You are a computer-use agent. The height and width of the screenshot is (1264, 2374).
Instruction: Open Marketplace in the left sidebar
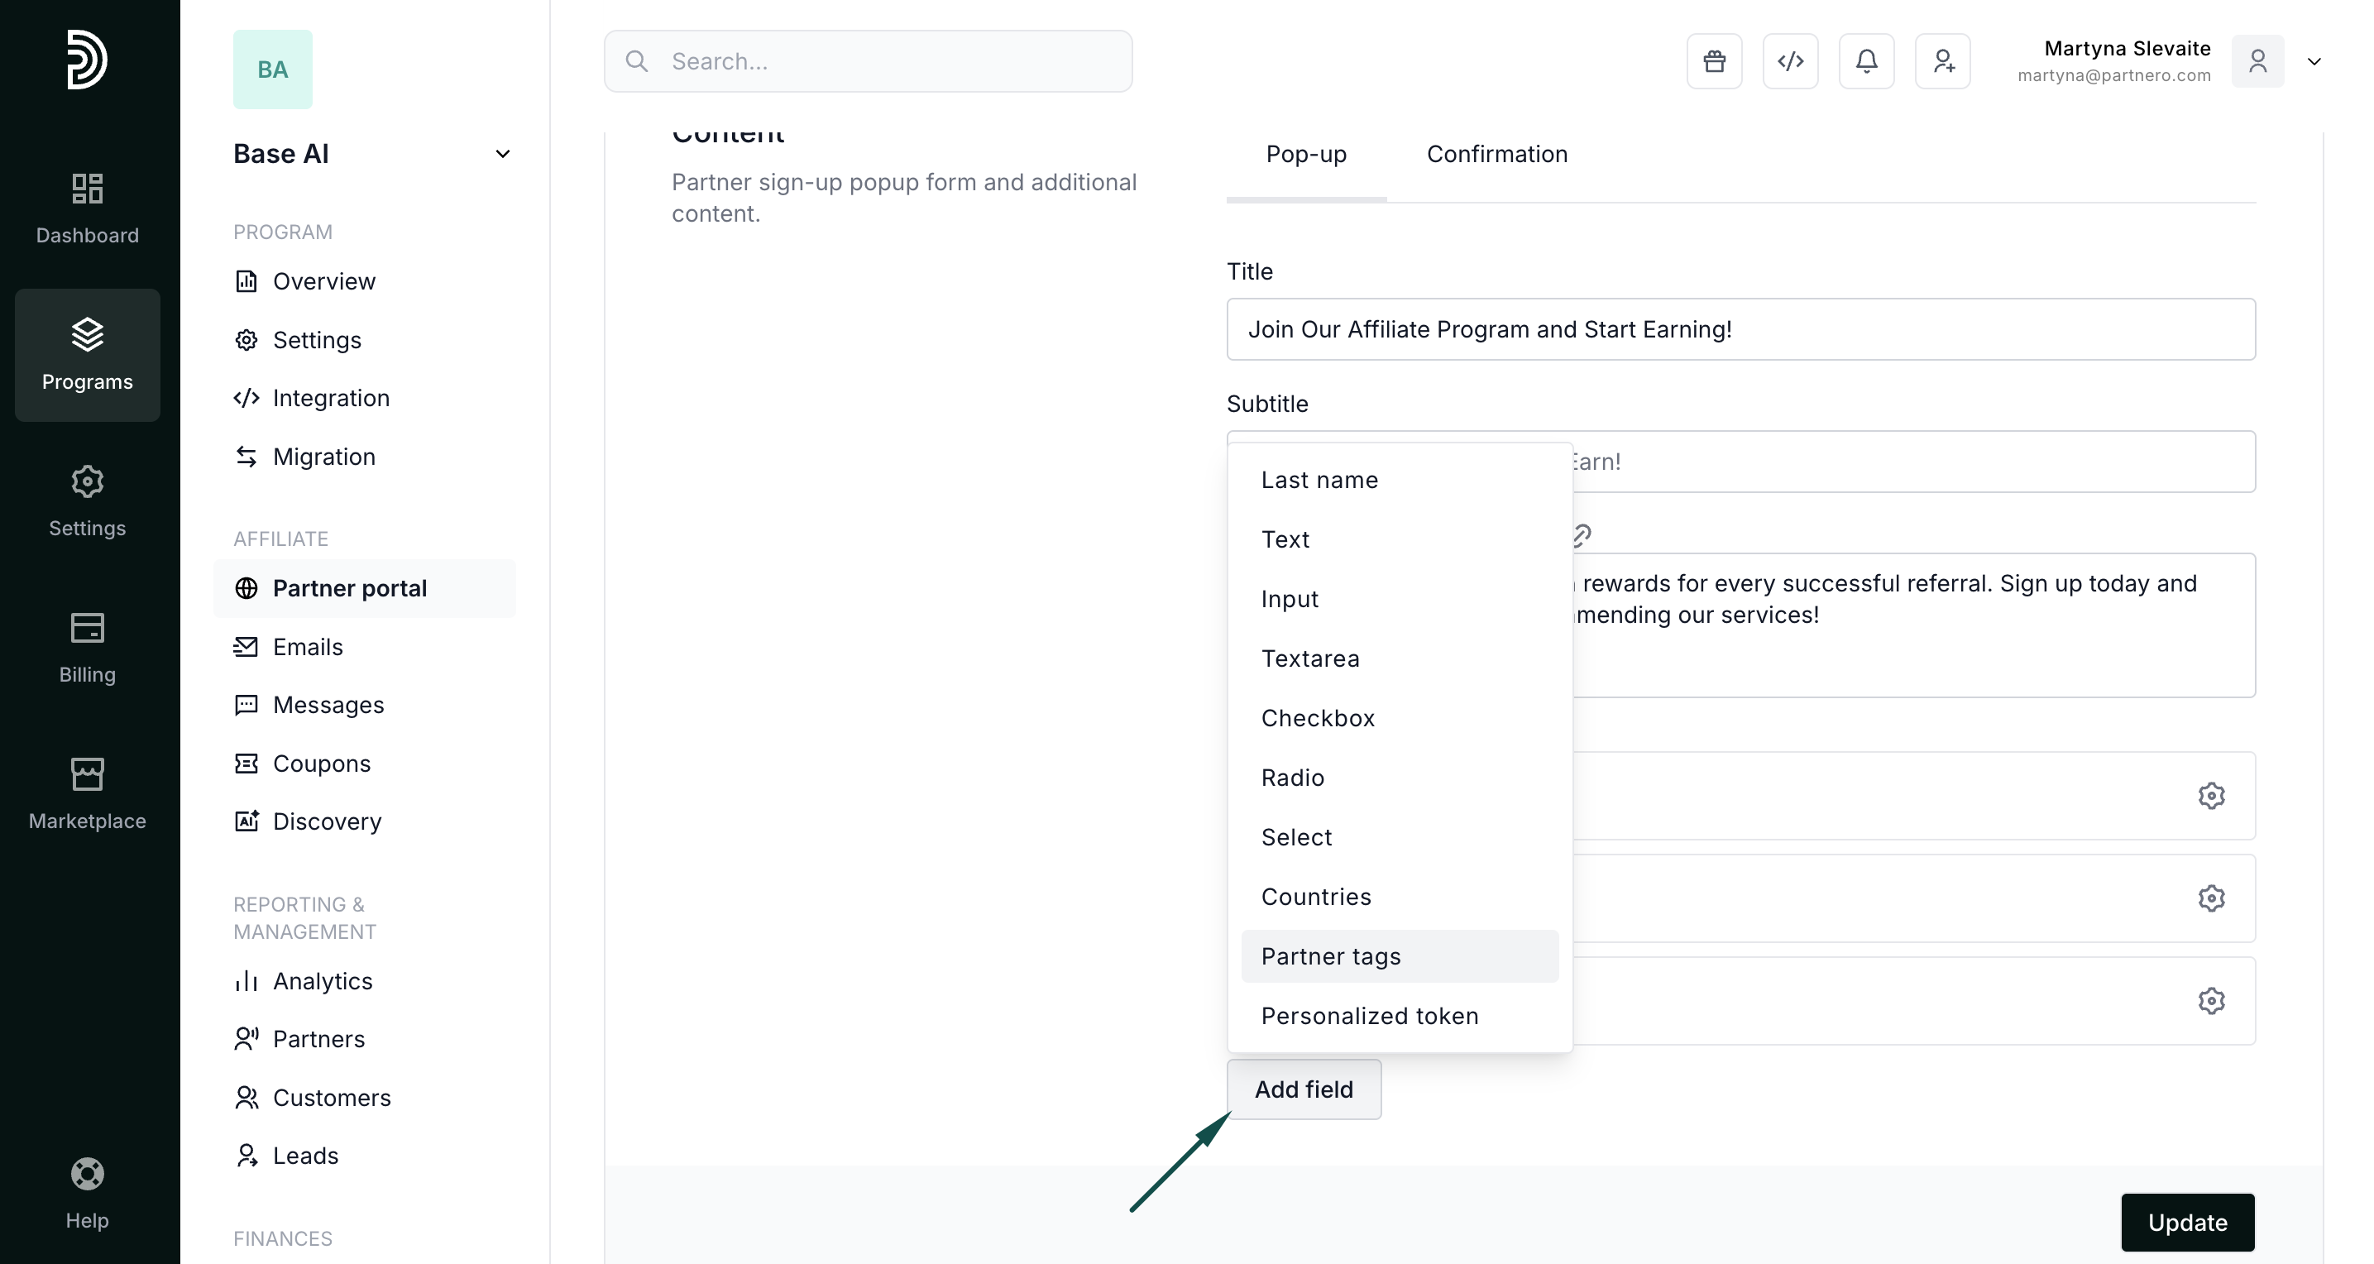tap(88, 794)
